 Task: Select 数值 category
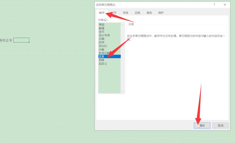click(x=110, y=28)
